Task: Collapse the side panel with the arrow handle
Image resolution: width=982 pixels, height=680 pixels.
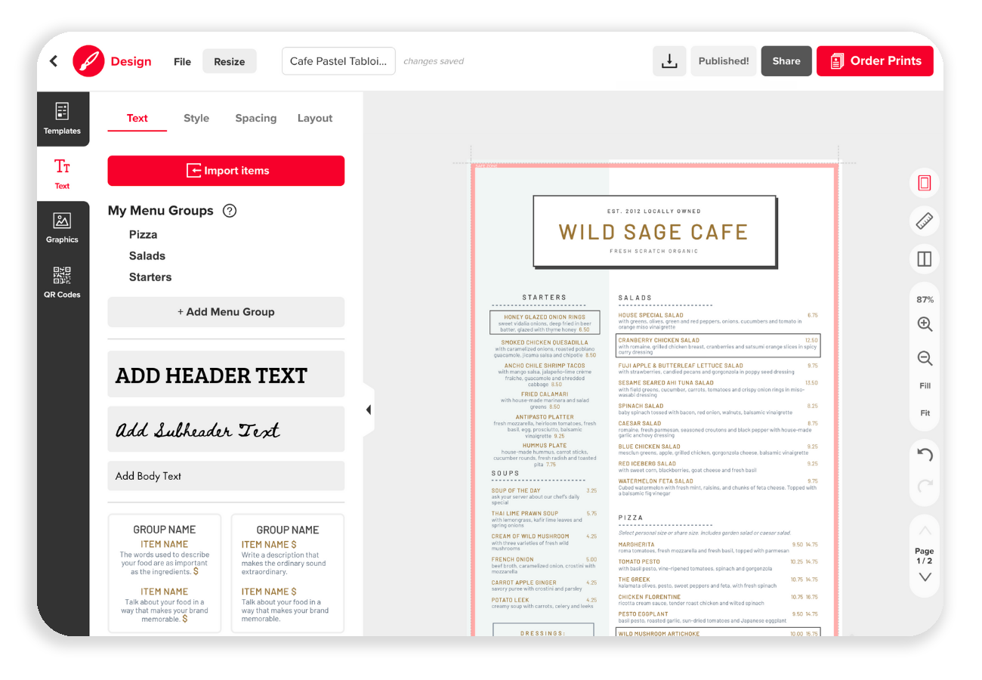Action: [369, 410]
